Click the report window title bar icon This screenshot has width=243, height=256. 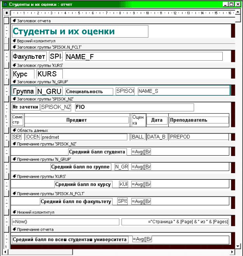point(5,4)
